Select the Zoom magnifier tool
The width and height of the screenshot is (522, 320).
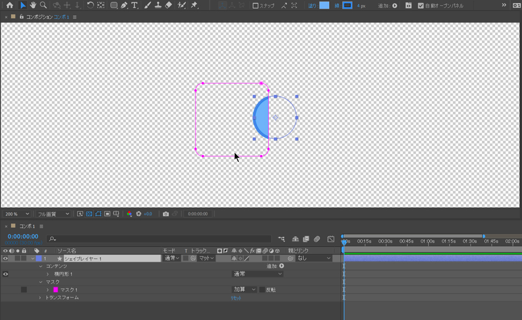pos(43,5)
